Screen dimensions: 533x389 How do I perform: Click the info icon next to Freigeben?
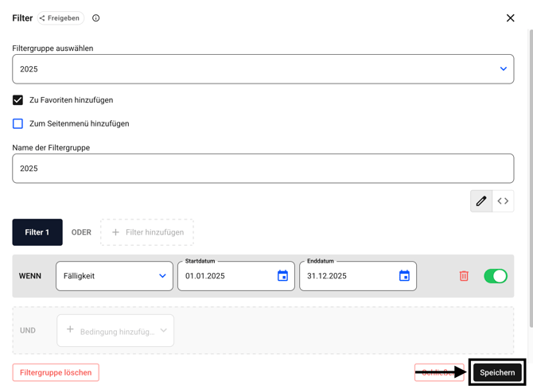point(96,18)
